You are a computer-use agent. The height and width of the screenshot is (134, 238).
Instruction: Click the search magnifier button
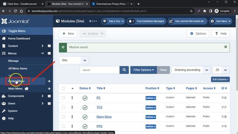[x=124, y=70]
